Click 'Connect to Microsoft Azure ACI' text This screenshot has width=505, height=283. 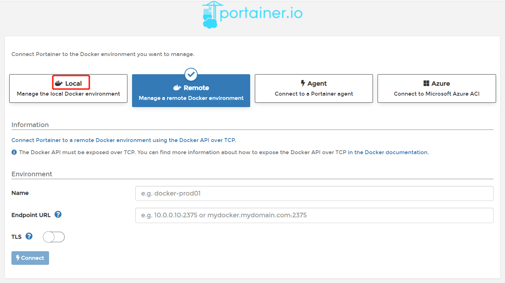pos(437,94)
